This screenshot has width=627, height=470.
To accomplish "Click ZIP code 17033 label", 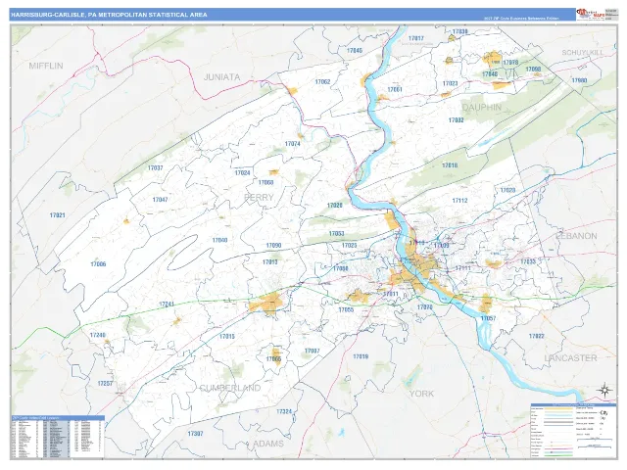I will pos(528,261).
